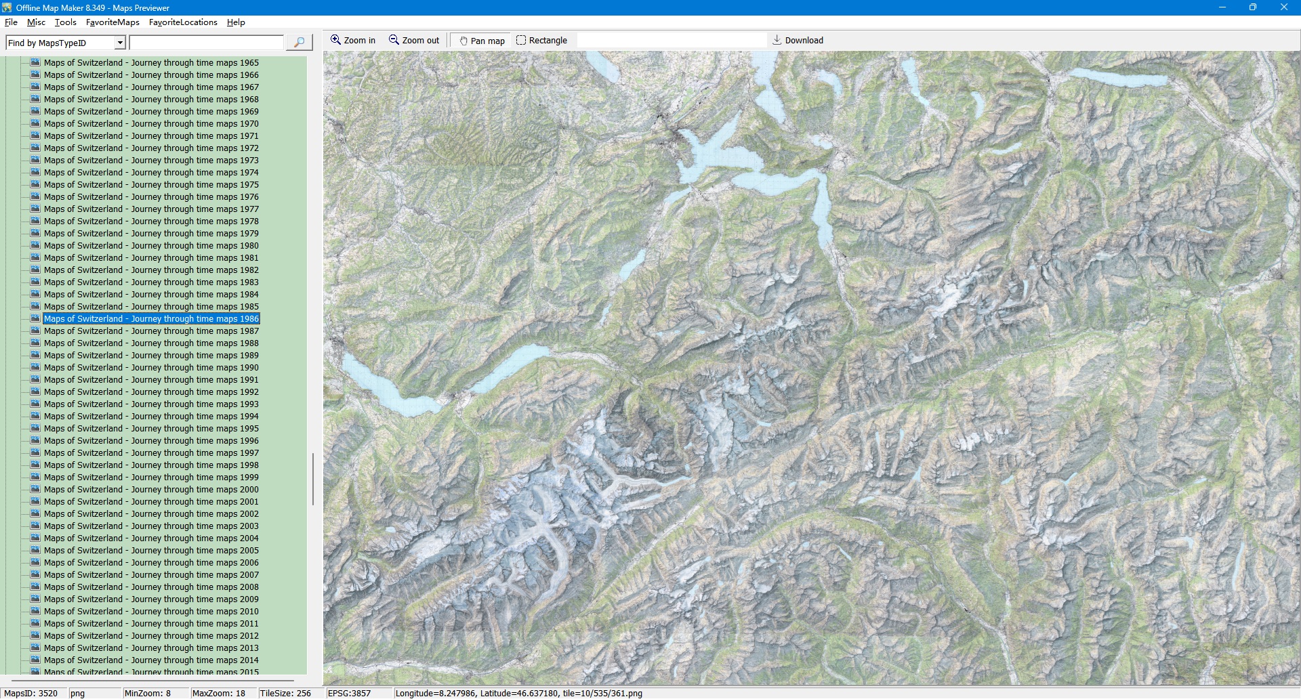Open the File menu
Screen dimensions: 1301x699
point(11,22)
